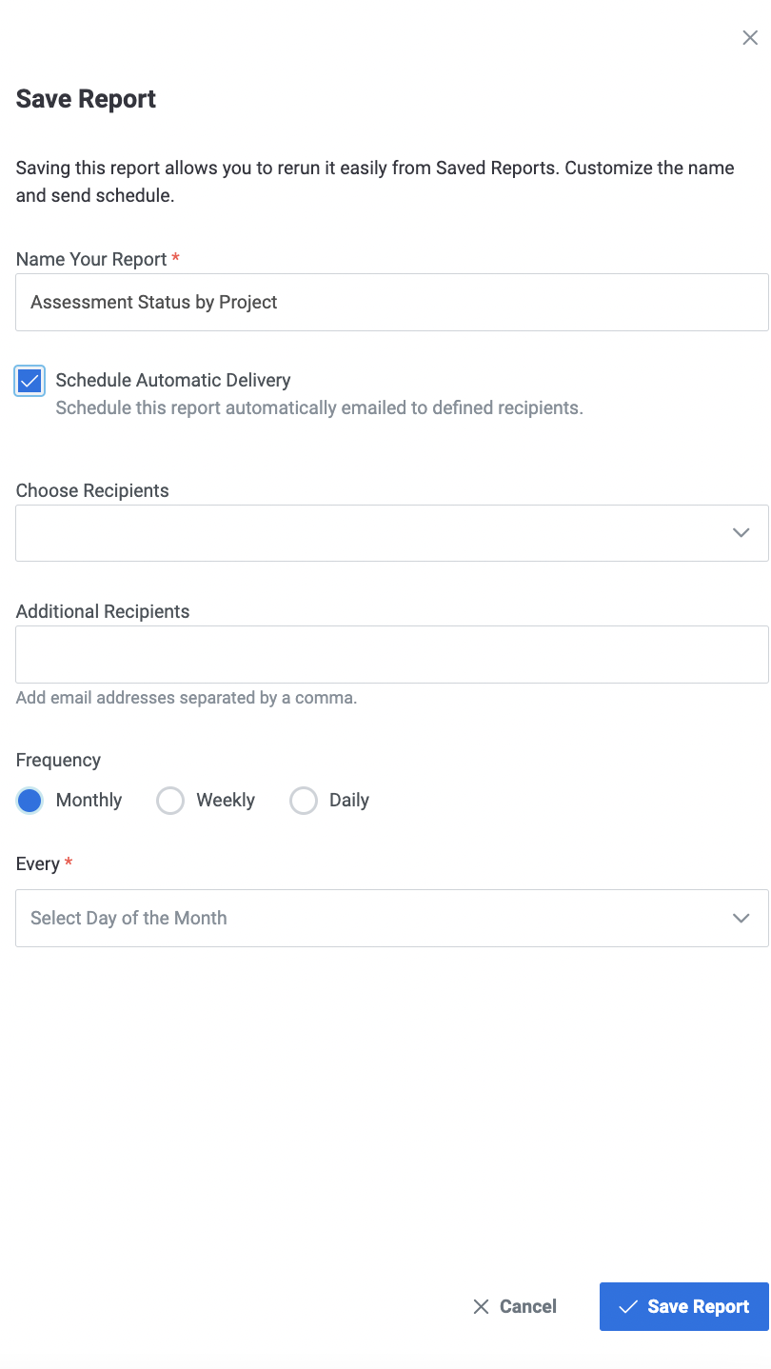
Task: Click the Schedule Automatic Delivery label text
Action: coord(173,380)
